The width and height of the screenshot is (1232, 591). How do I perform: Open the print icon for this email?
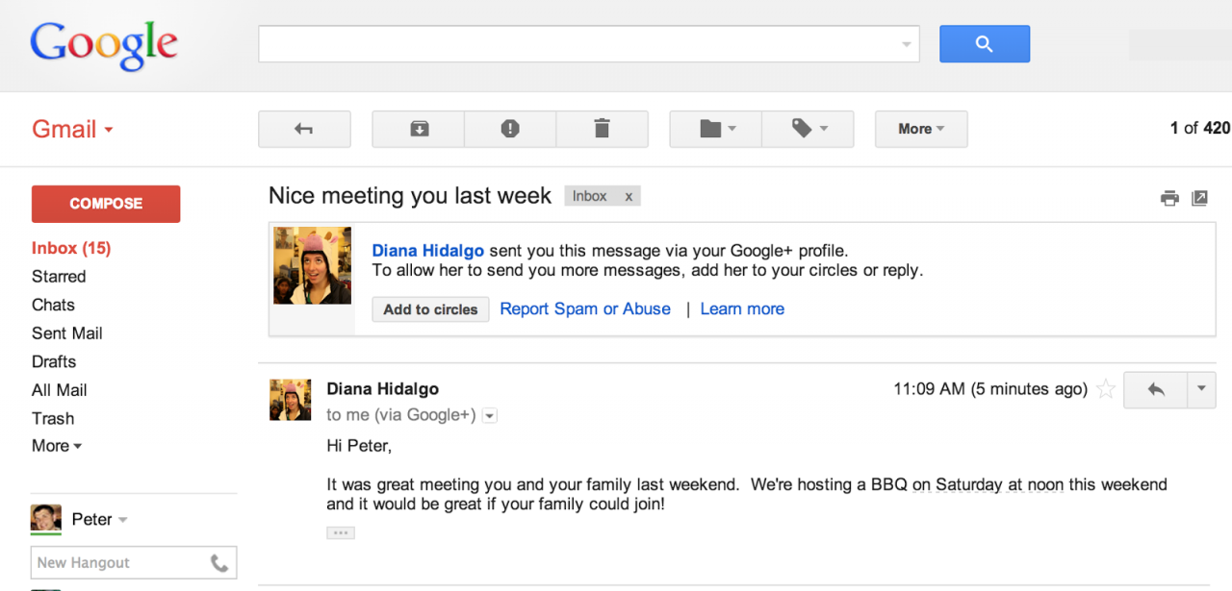click(1168, 197)
